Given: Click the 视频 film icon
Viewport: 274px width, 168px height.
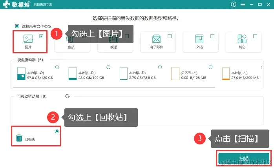Looking at the screenshot, I should pyautogui.click(x=113, y=39).
